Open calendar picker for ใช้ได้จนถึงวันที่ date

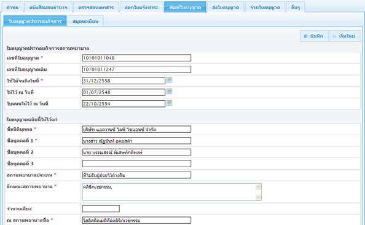click(169, 80)
